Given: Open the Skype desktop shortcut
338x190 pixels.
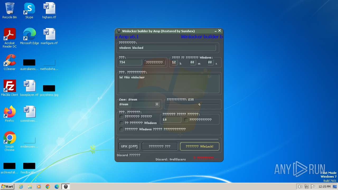Looking at the screenshot, I should (29, 11).
